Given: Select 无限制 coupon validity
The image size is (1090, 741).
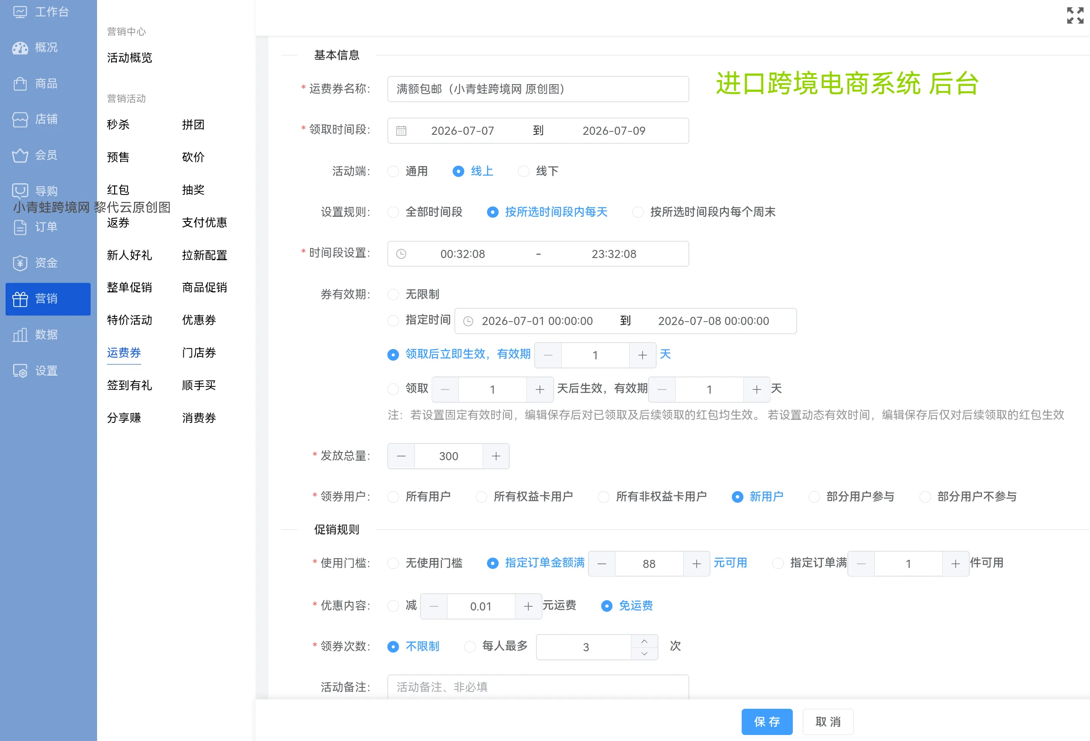Looking at the screenshot, I should 393,295.
